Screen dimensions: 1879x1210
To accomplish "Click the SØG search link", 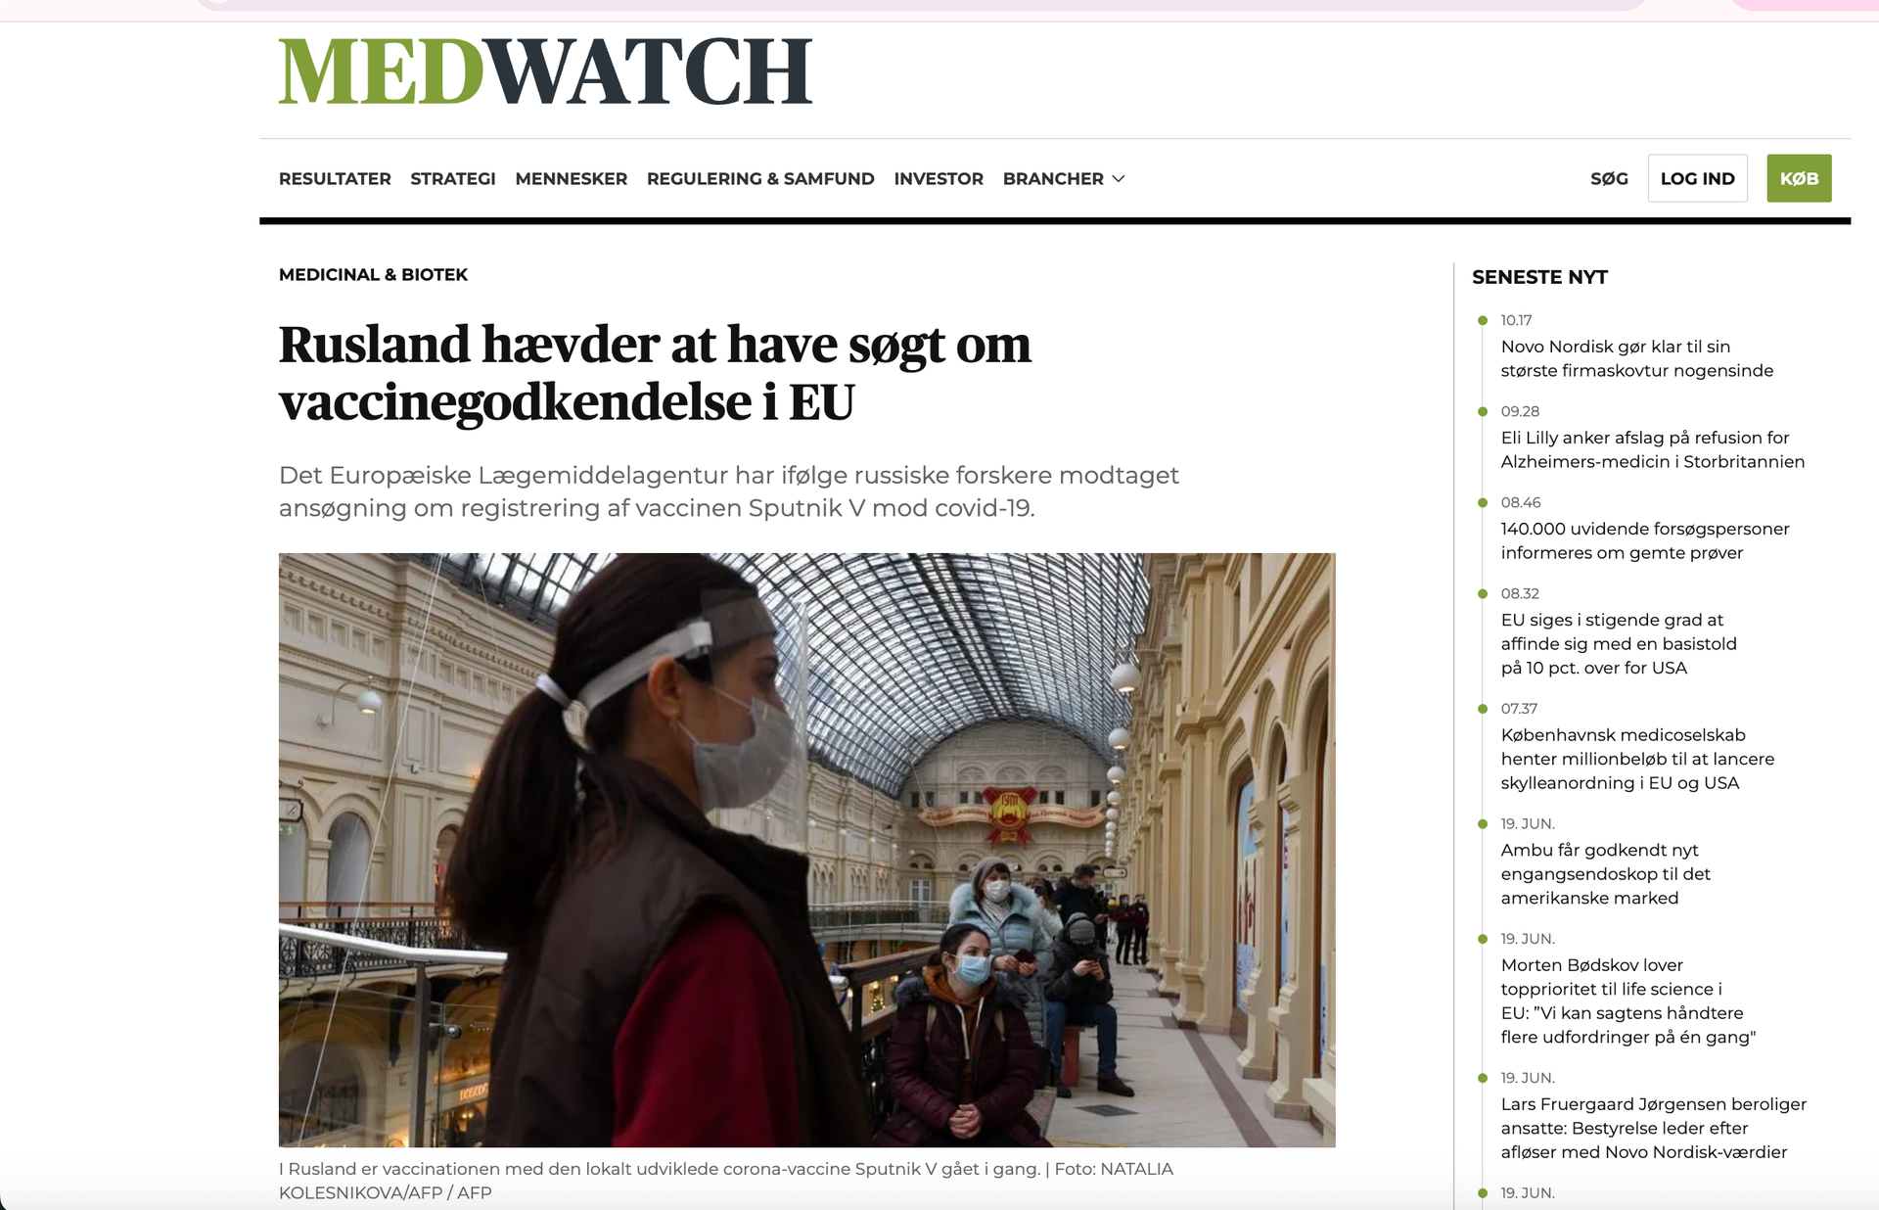I will [1609, 178].
